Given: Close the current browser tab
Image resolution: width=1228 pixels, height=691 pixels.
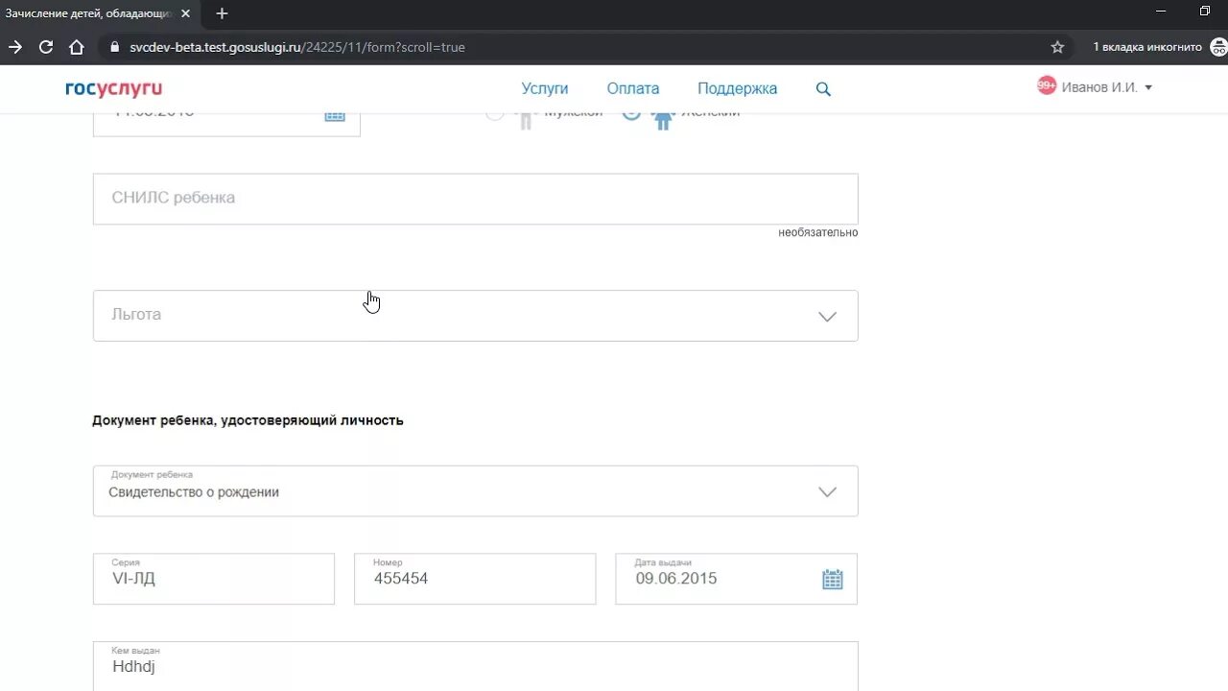Looking at the screenshot, I should point(186,13).
